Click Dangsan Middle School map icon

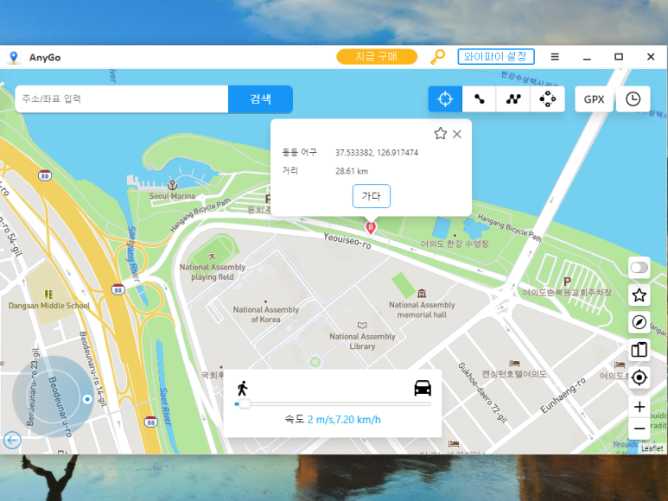48,295
